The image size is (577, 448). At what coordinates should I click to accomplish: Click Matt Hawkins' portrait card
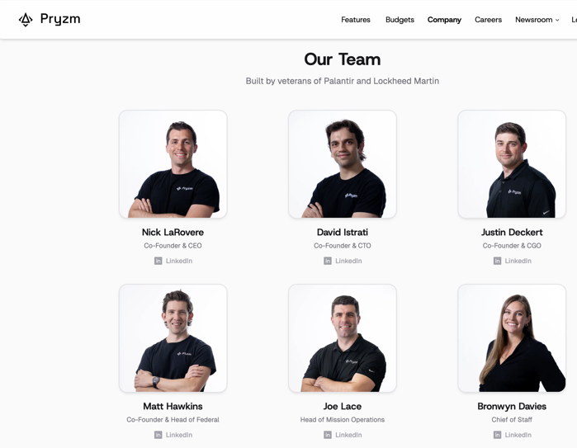coord(173,338)
